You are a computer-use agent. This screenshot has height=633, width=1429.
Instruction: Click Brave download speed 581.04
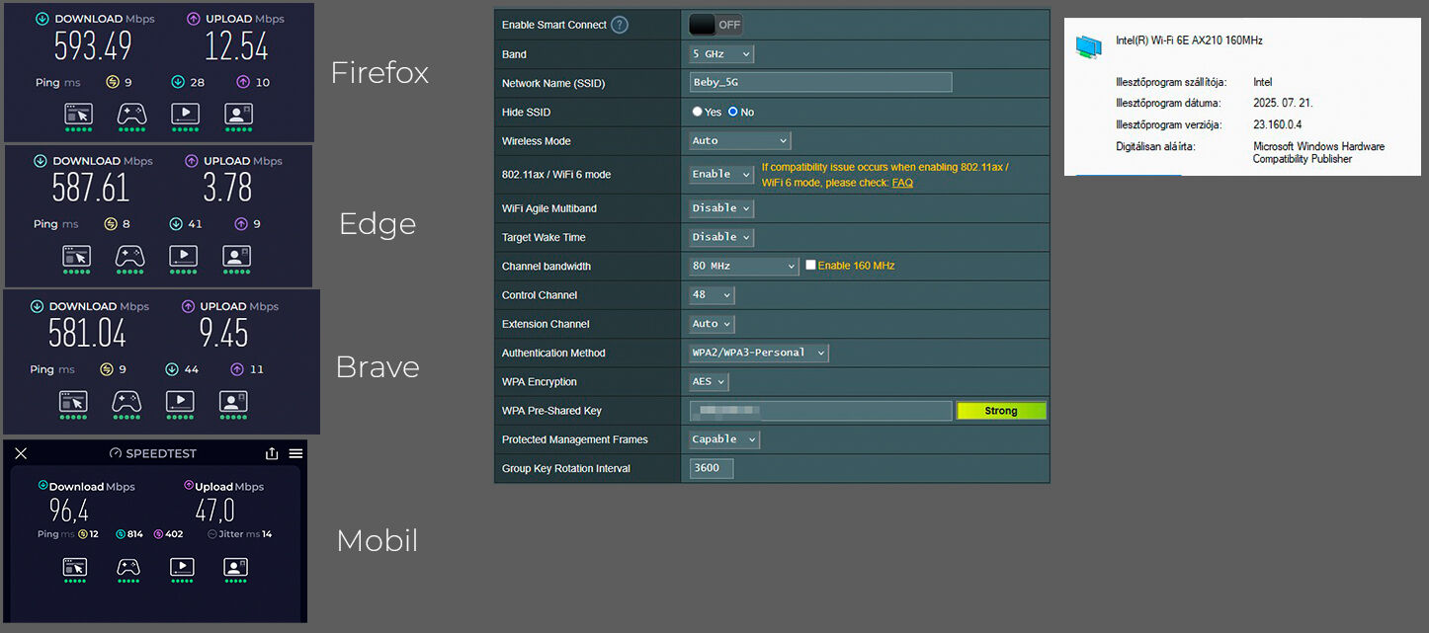point(88,334)
